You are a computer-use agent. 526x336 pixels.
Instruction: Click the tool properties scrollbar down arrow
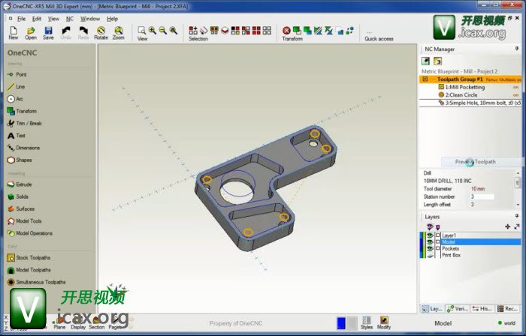tap(518, 205)
